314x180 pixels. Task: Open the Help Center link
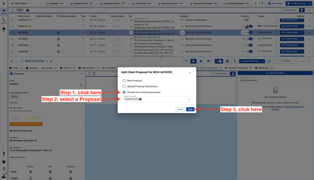click(276, 107)
